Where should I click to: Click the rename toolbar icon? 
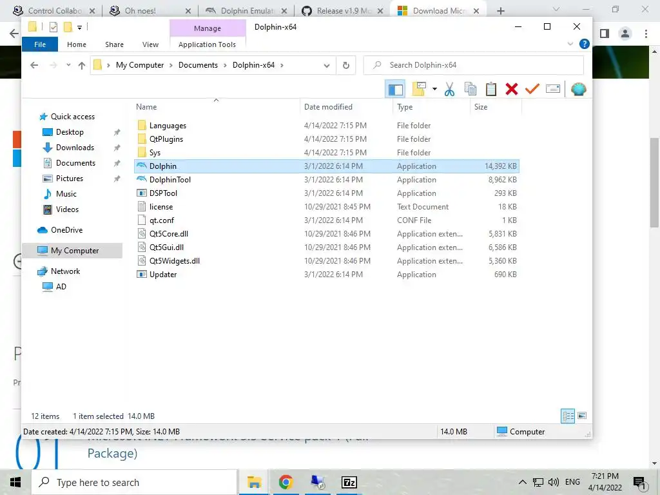(552, 89)
